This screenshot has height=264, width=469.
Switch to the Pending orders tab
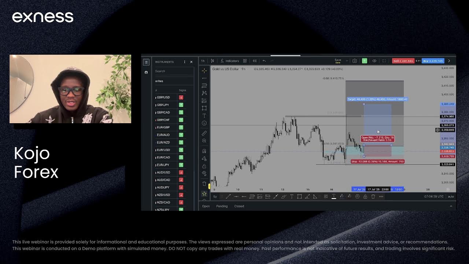222,206
